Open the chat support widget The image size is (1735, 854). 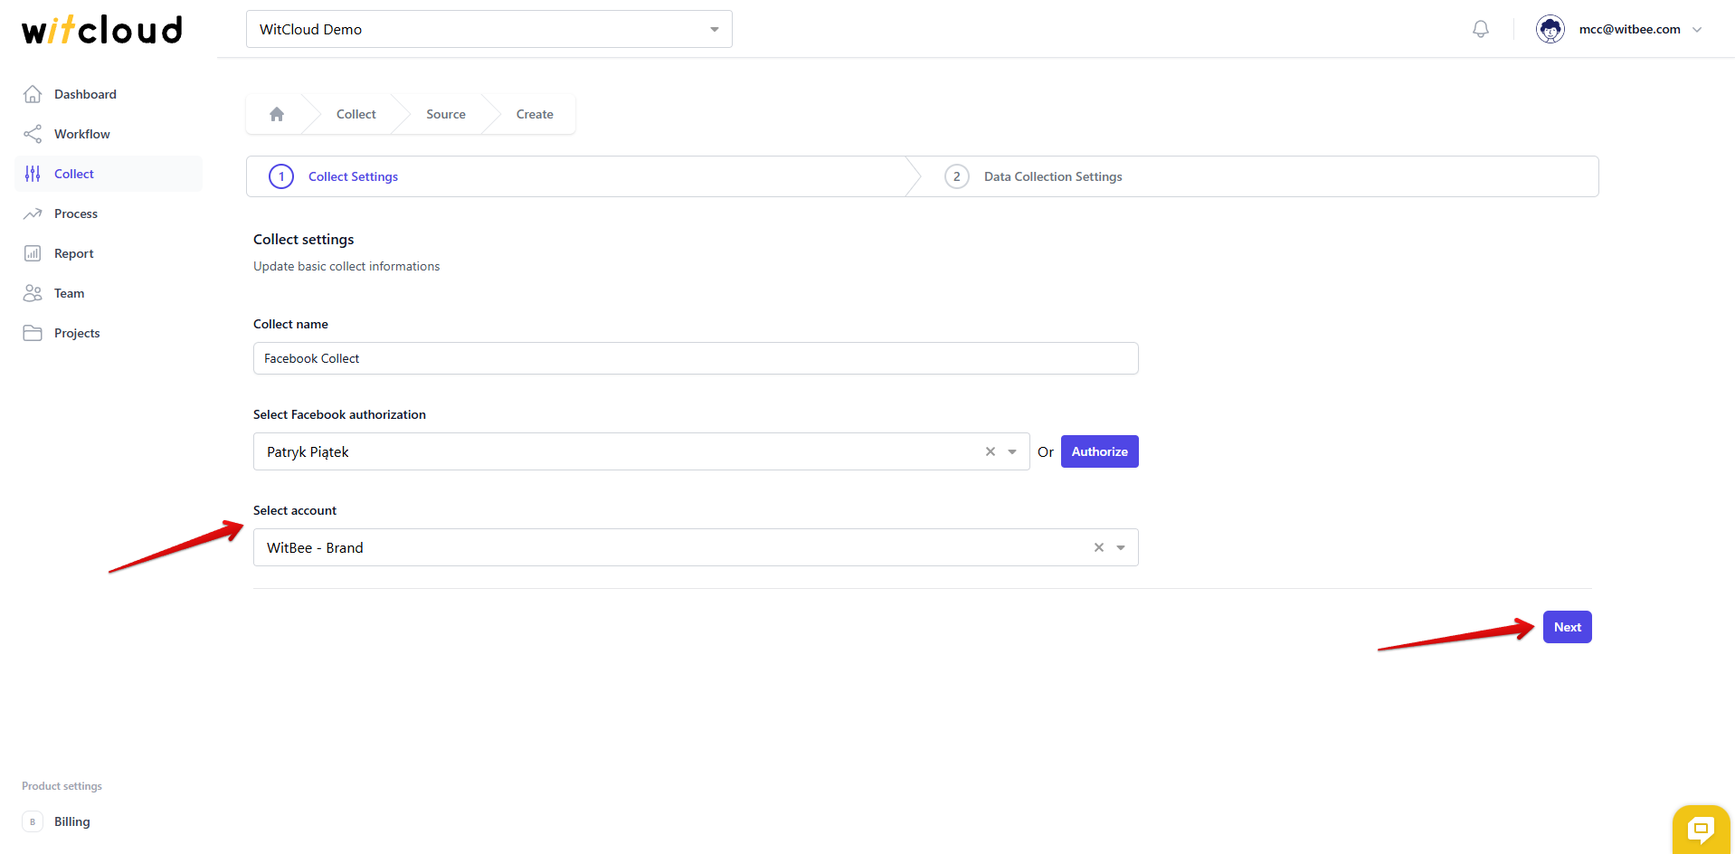(x=1701, y=829)
